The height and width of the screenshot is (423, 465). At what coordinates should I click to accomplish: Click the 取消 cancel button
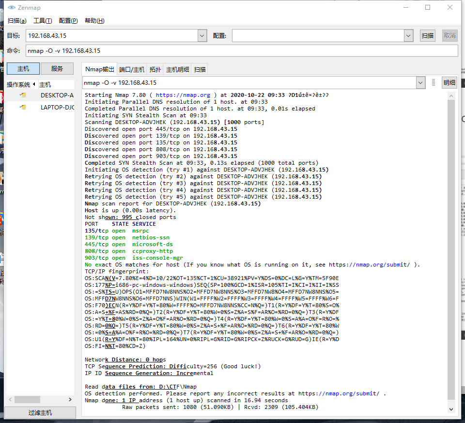click(x=449, y=35)
